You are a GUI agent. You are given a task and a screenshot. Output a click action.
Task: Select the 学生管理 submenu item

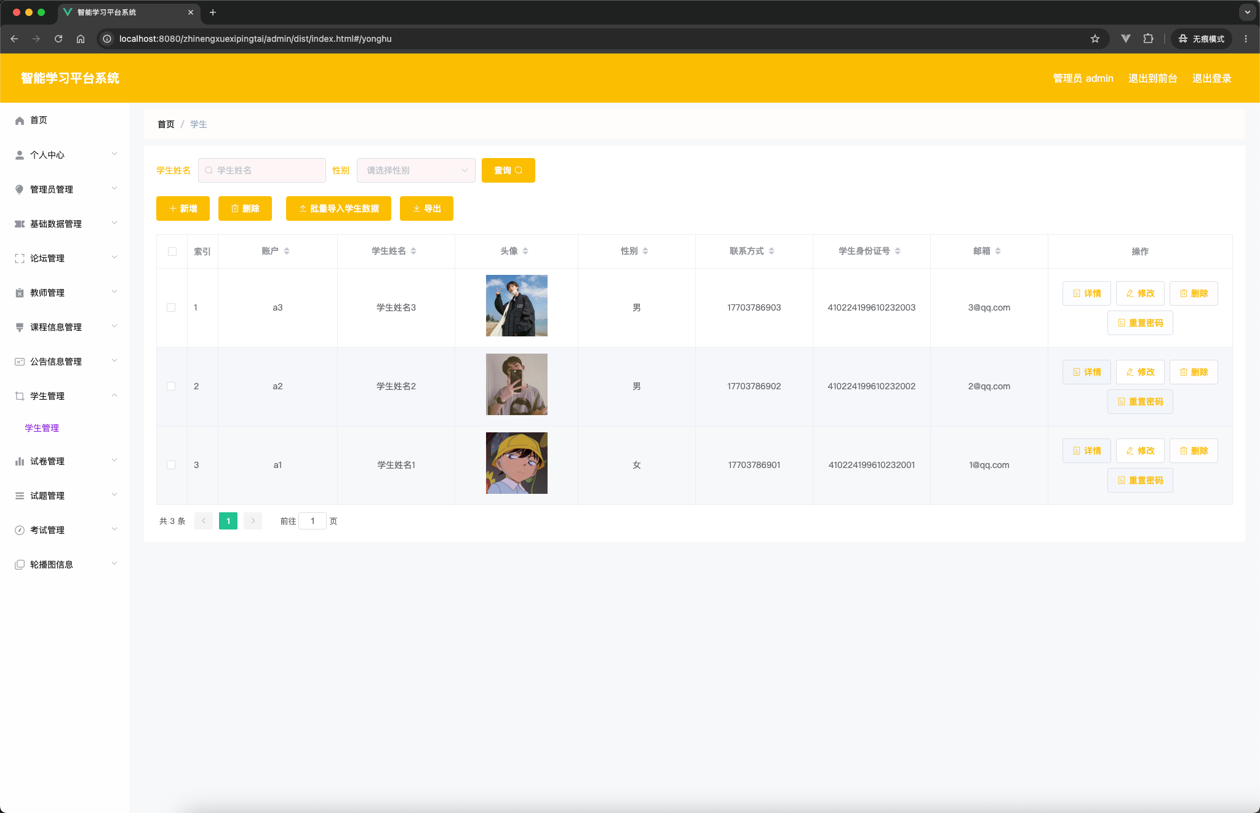click(x=42, y=428)
